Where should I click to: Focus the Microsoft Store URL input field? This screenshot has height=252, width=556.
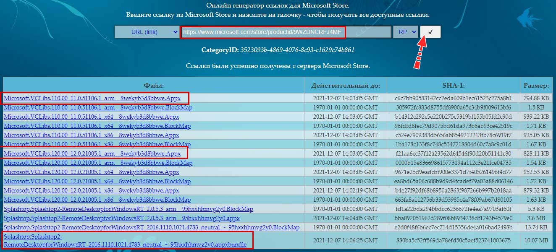(286, 32)
